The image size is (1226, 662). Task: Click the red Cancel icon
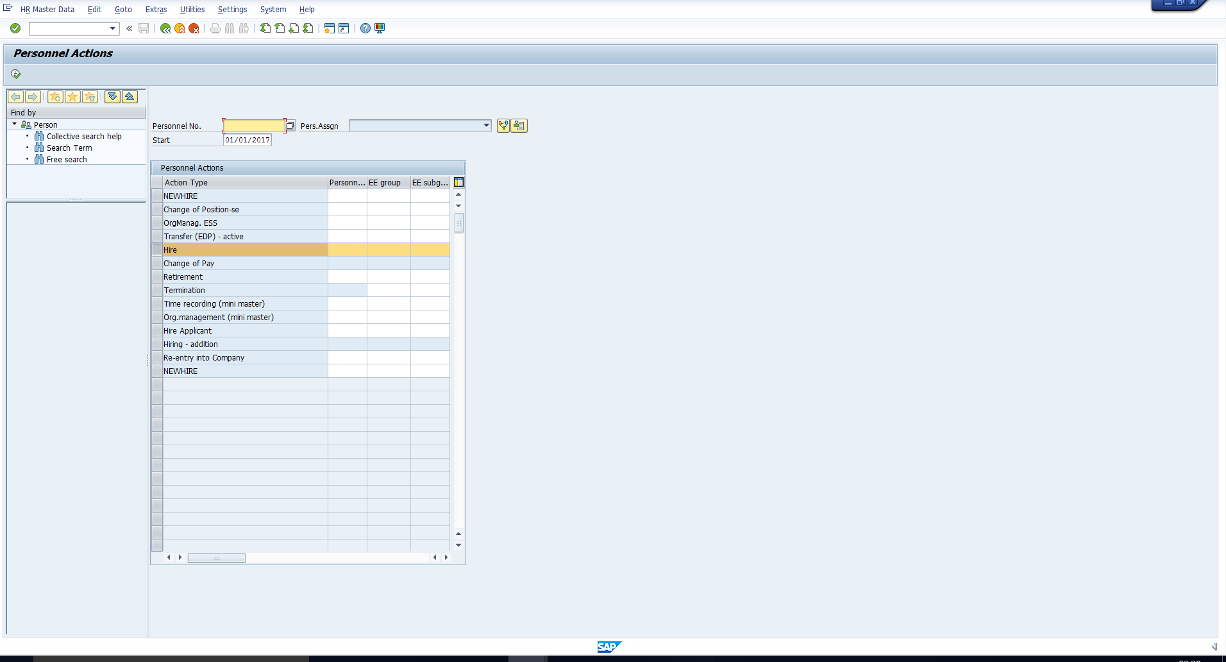(194, 28)
